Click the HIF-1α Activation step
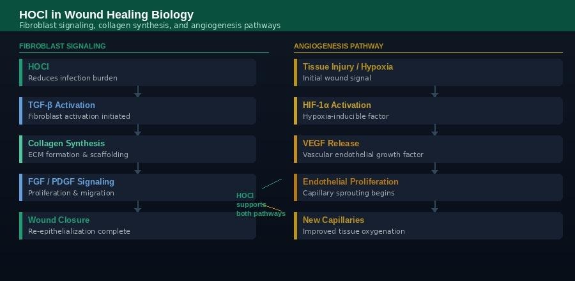 coord(428,110)
